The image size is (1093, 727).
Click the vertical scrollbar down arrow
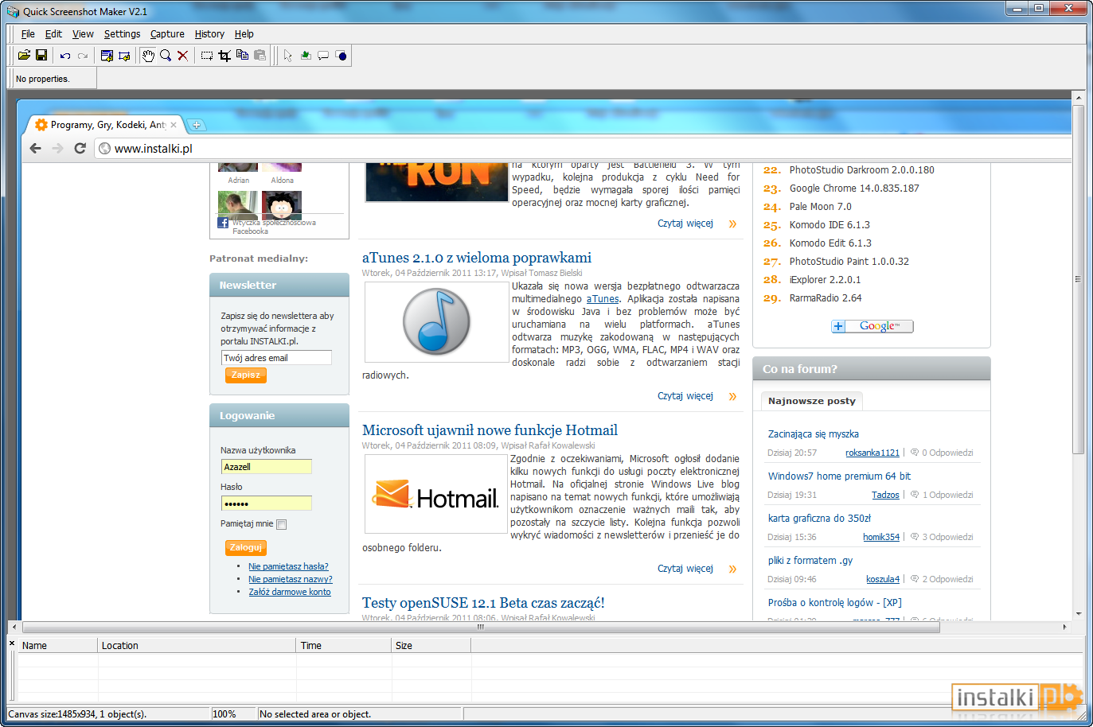point(1079,614)
